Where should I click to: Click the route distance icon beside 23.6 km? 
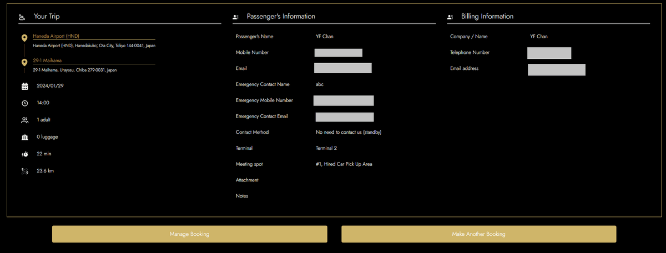coord(24,171)
